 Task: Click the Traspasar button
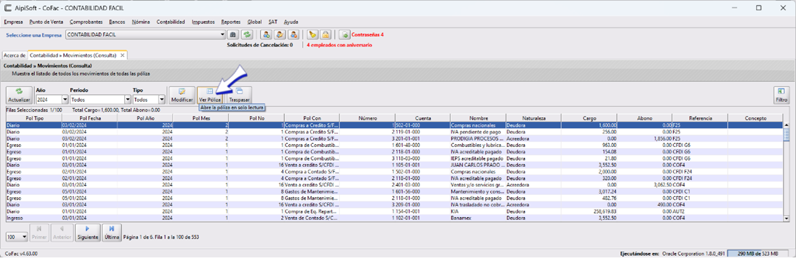239,94
